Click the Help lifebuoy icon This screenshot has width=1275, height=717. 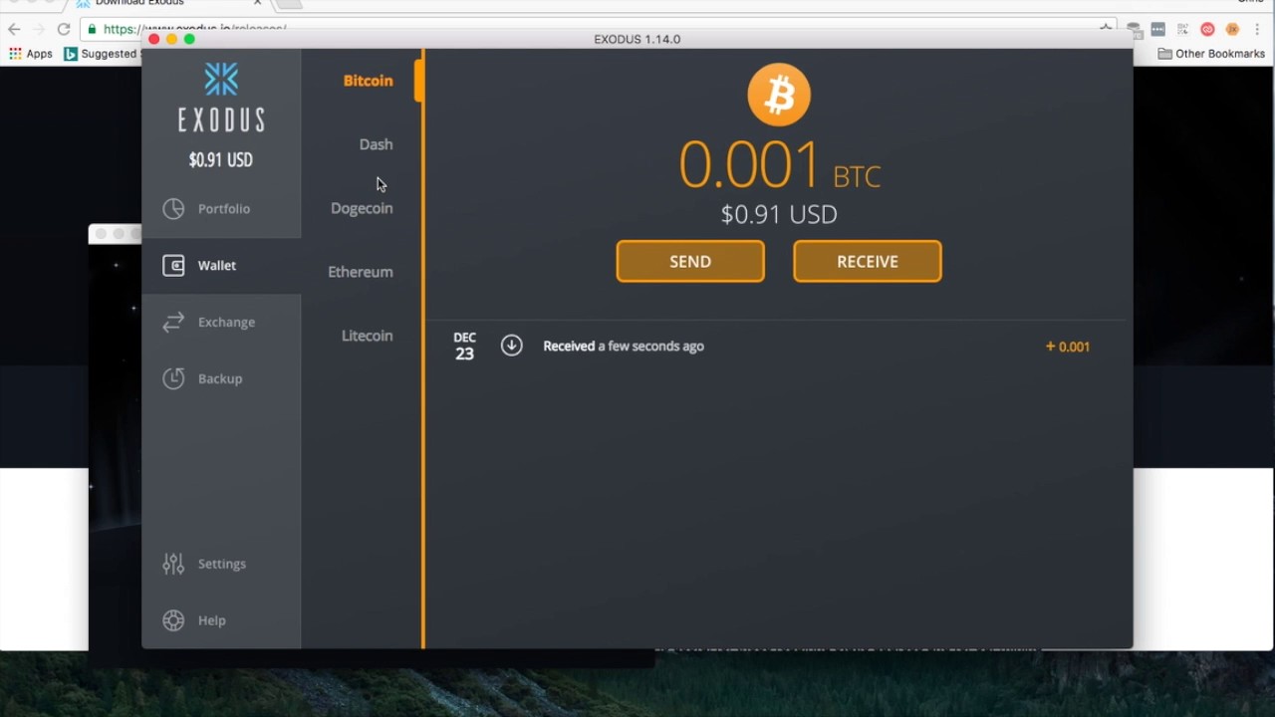point(173,620)
